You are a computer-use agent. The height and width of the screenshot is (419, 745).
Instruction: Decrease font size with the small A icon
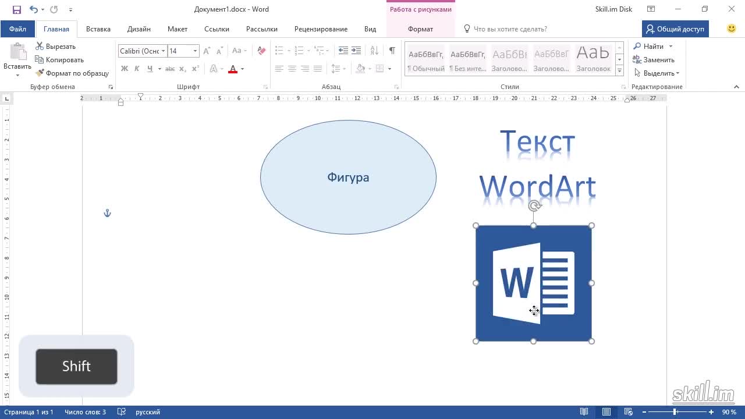tap(221, 51)
